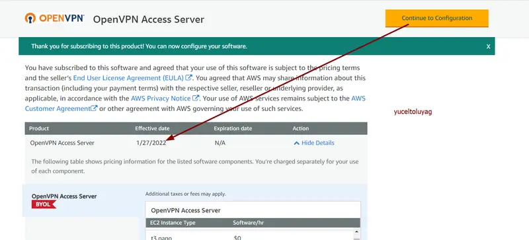This screenshot has height=240, width=529.
Task: Collapse pricing with Hide Details
Action: tap(314, 143)
